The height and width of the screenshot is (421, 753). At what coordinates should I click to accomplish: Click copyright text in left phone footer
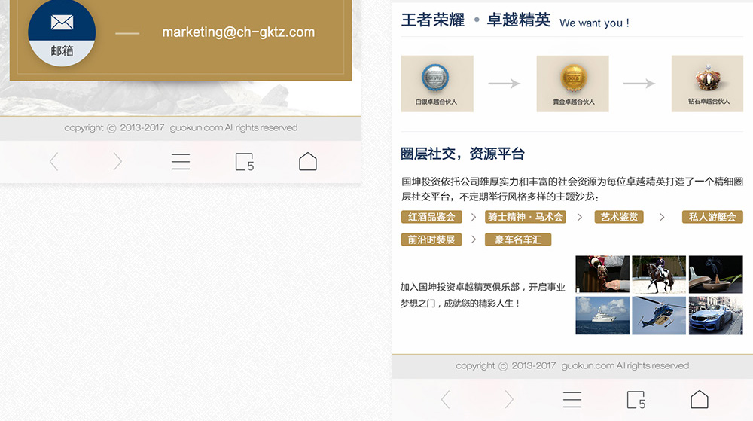(181, 128)
